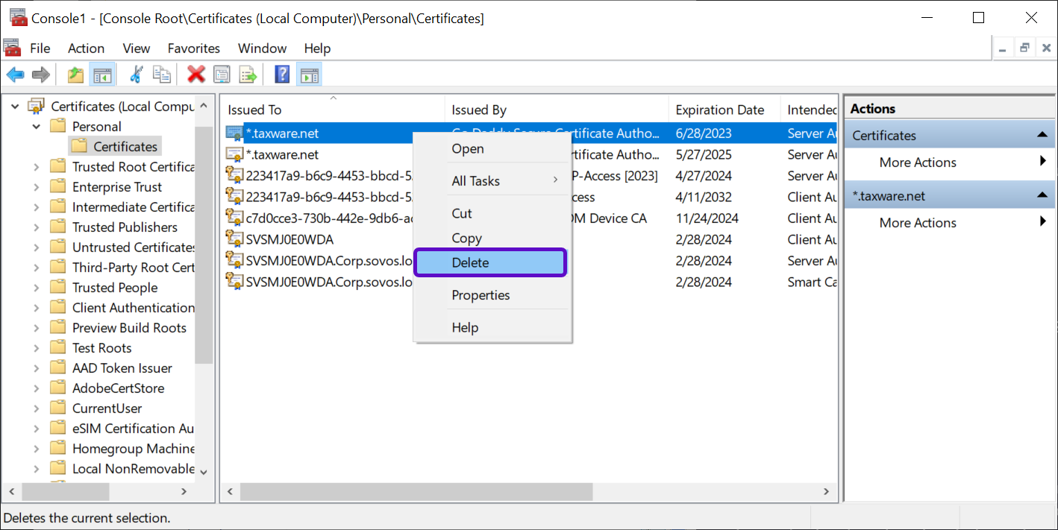The height and width of the screenshot is (530, 1058).
Task: Sort by the Expiration Date column header
Action: 719,110
